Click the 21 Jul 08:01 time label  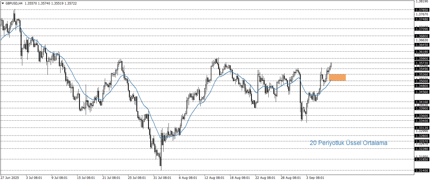(111, 178)
